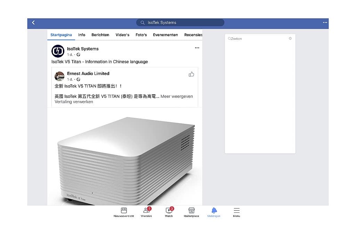Click the globe privacy icon under IsoTek Systems
Image resolution: width=356 pixels, height=237 pixels.
point(78,54)
